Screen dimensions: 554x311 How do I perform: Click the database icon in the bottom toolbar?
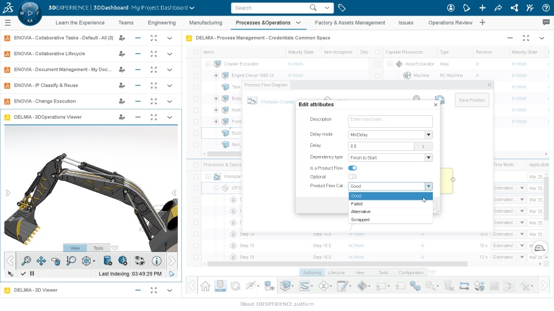tap(220, 285)
